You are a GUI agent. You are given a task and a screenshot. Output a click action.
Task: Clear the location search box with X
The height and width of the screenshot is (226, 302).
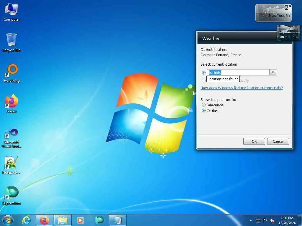[x=273, y=72]
